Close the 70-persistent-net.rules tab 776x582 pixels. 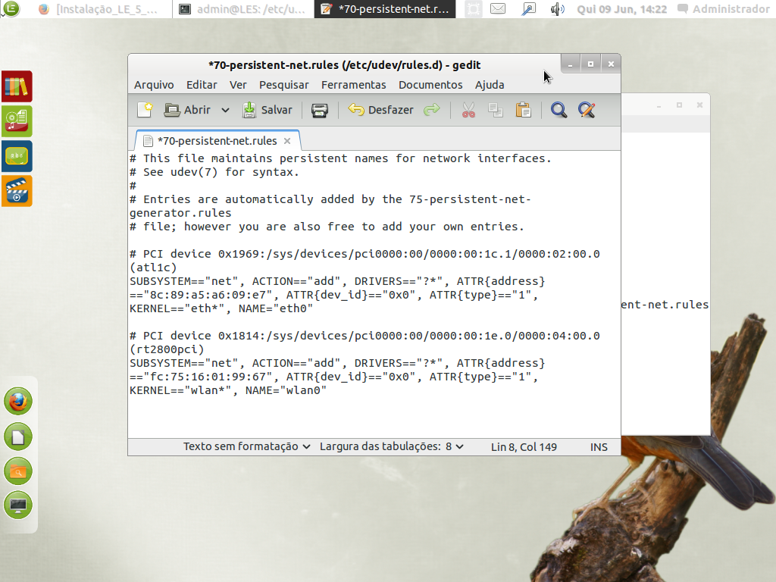pyautogui.click(x=287, y=141)
